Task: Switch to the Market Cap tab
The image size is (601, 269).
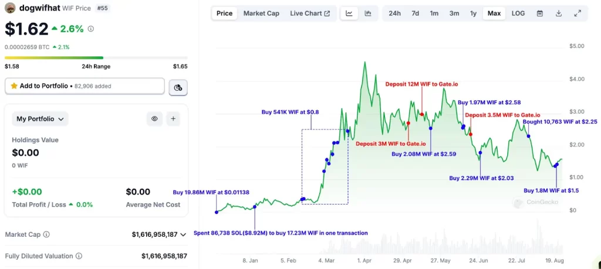Action: coord(261,13)
